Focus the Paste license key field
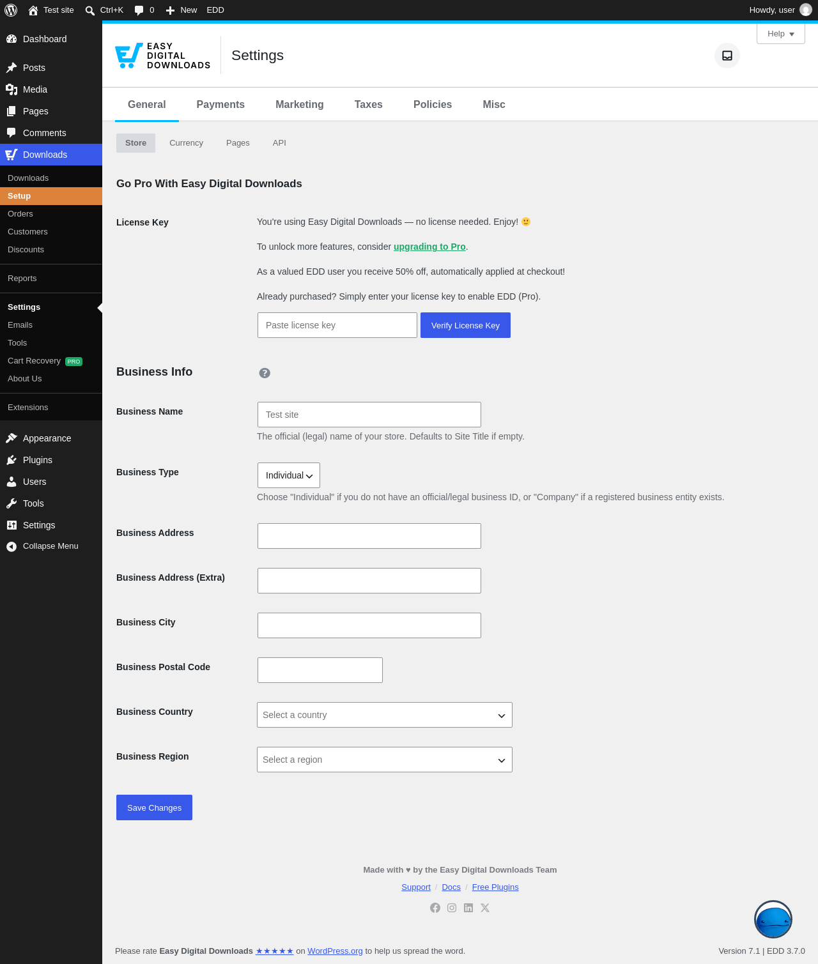The width and height of the screenshot is (818, 964). (x=337, y=325)
